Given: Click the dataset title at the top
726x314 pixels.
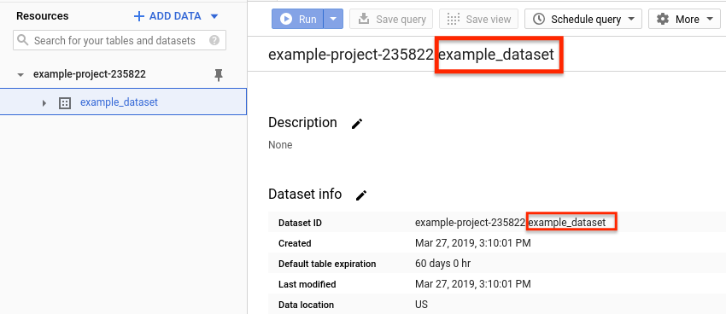Looking at the screenshot, I should click(x=411, y=55).
